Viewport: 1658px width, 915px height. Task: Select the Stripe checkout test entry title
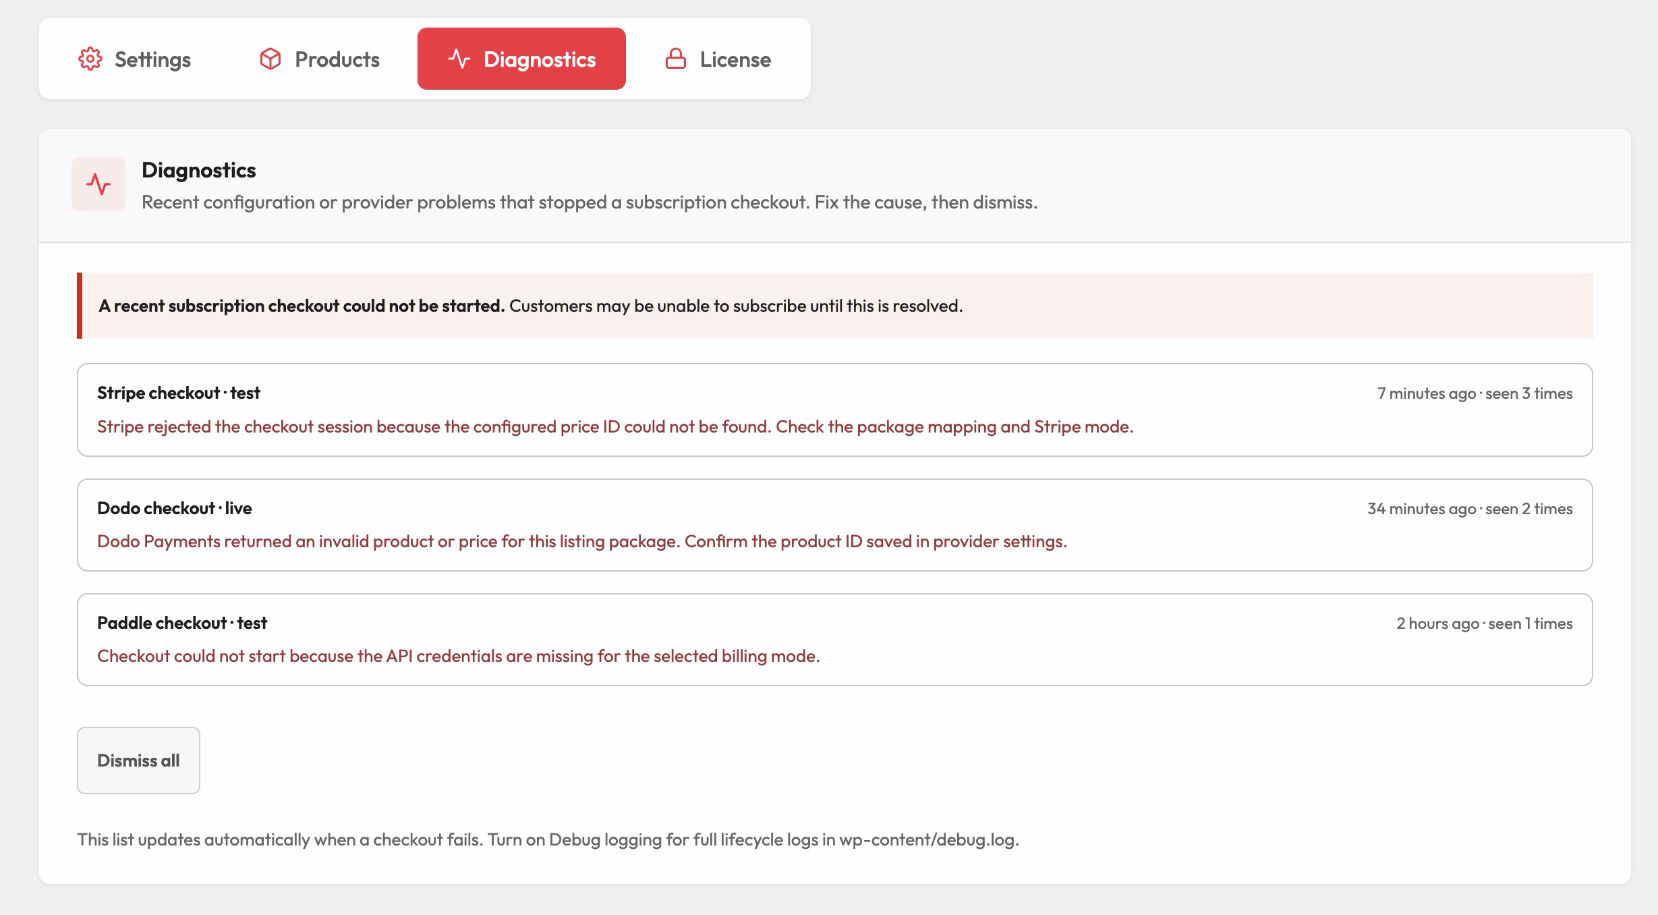click(x=179, y=393)
